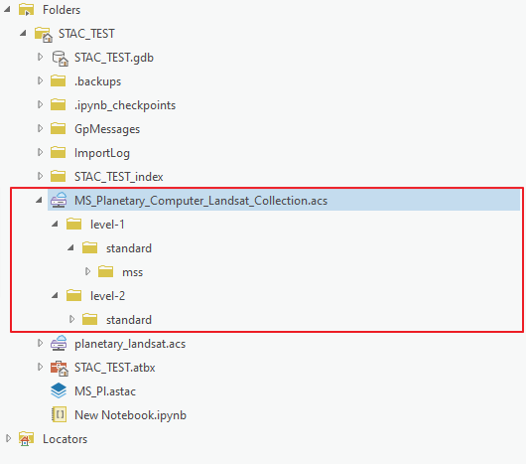
Task: Click the mss folder icon
Action: [105, 272]
